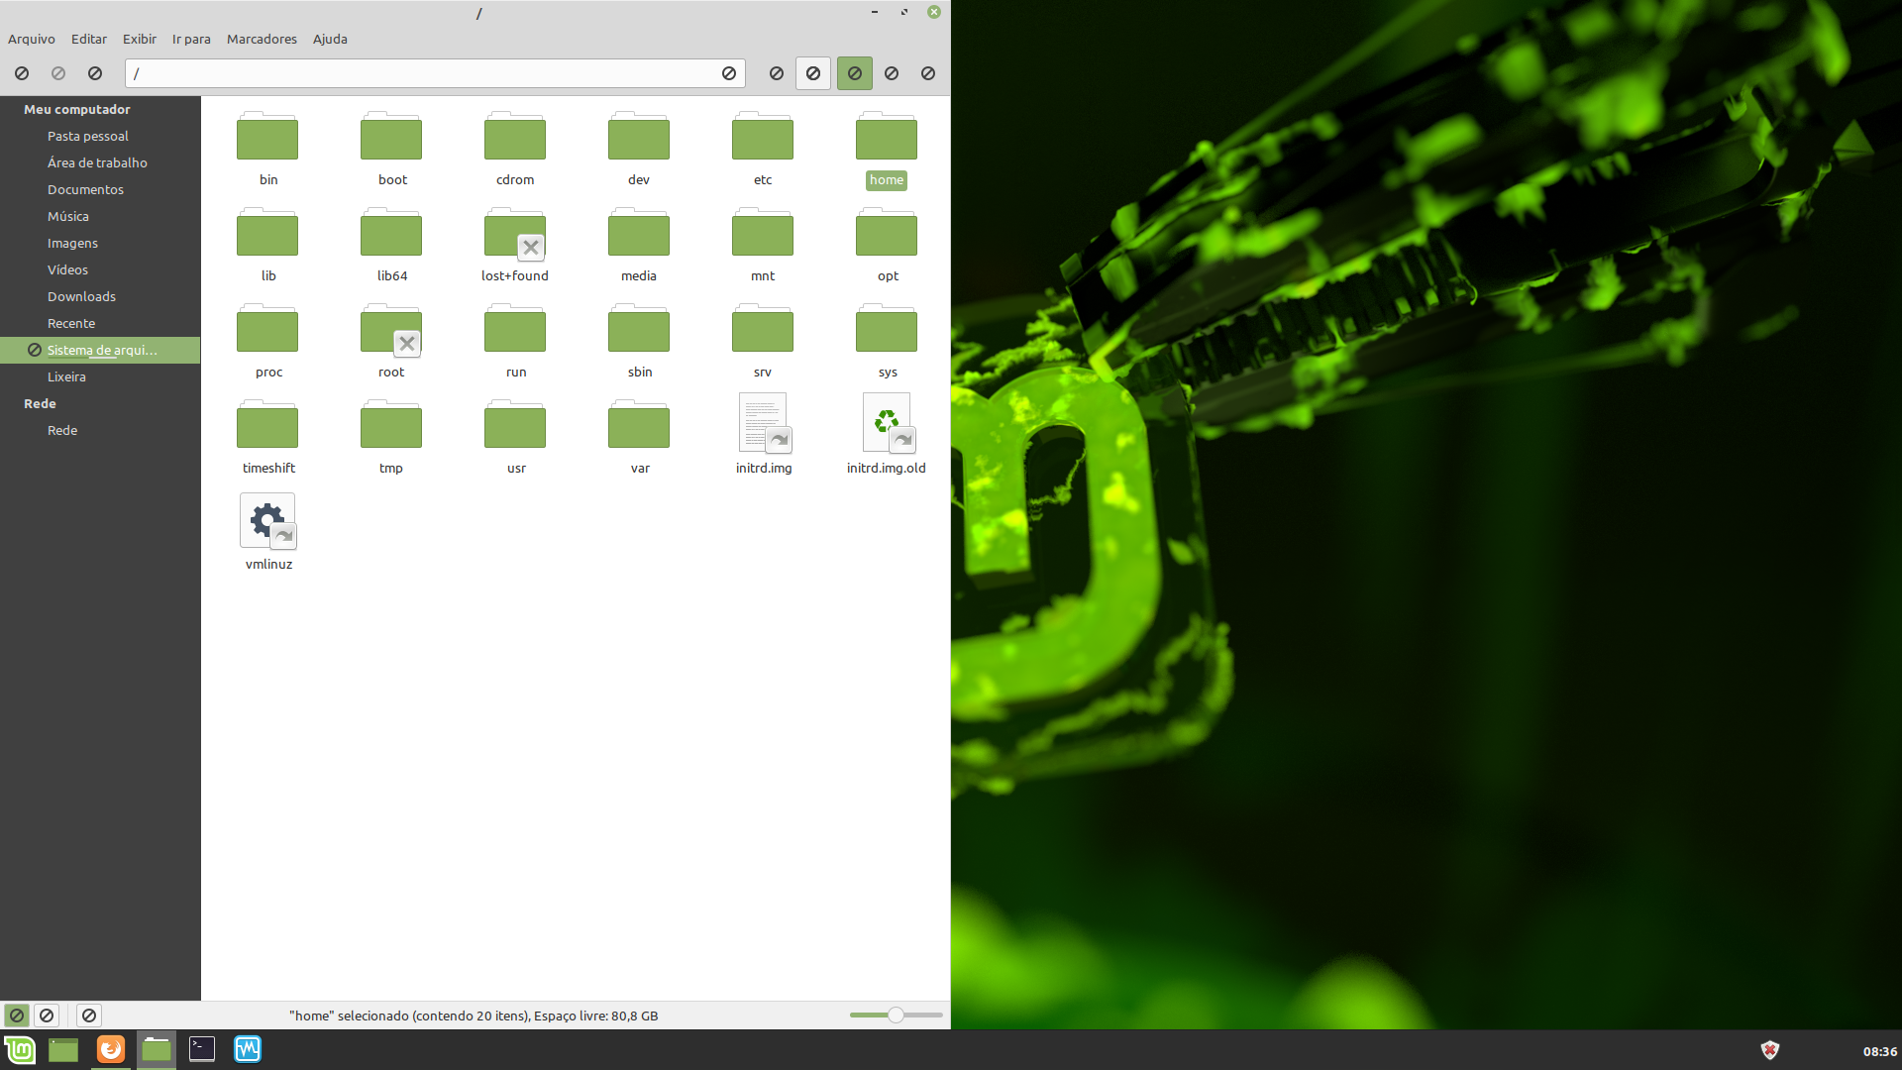Select the cdrom folder
The image size is (1902, 1070).
point(515,149)
